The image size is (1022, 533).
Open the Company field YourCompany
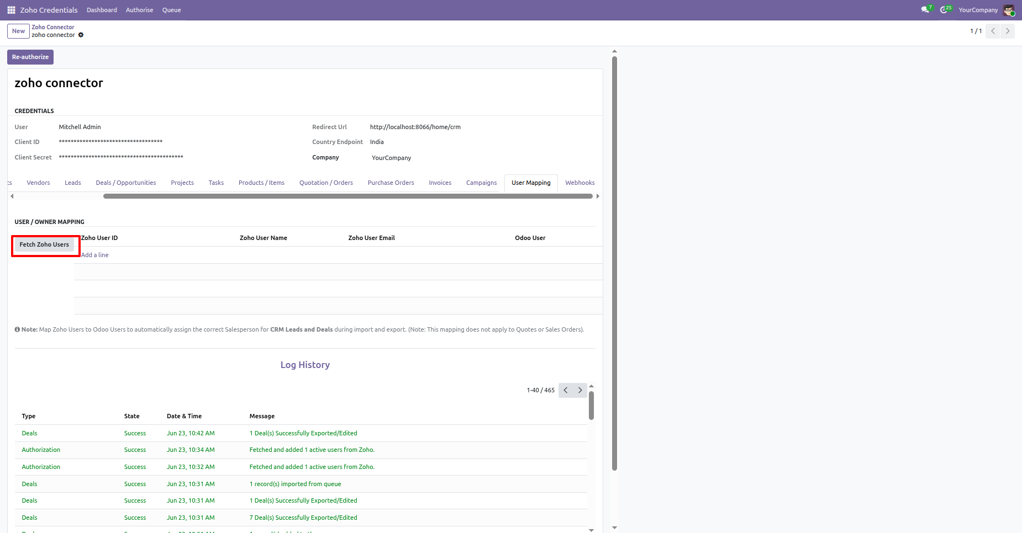(x=391, y=158)
